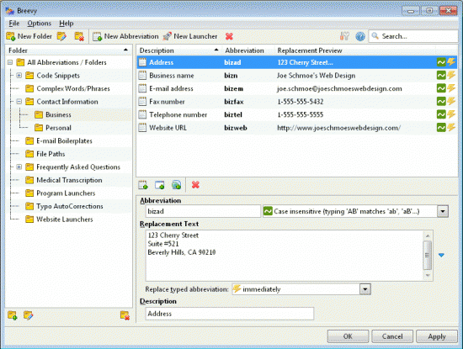Select the Typo AutoCorrections folder

coord(70,206)
